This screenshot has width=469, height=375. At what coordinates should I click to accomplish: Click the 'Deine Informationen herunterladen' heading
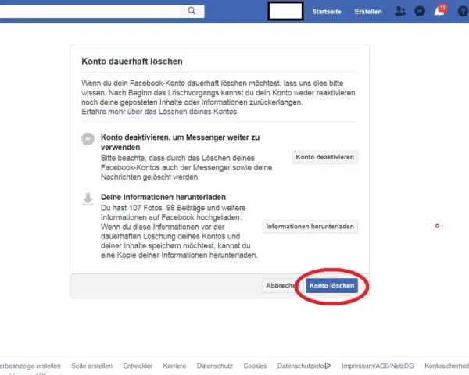click(x=163, y=197)
